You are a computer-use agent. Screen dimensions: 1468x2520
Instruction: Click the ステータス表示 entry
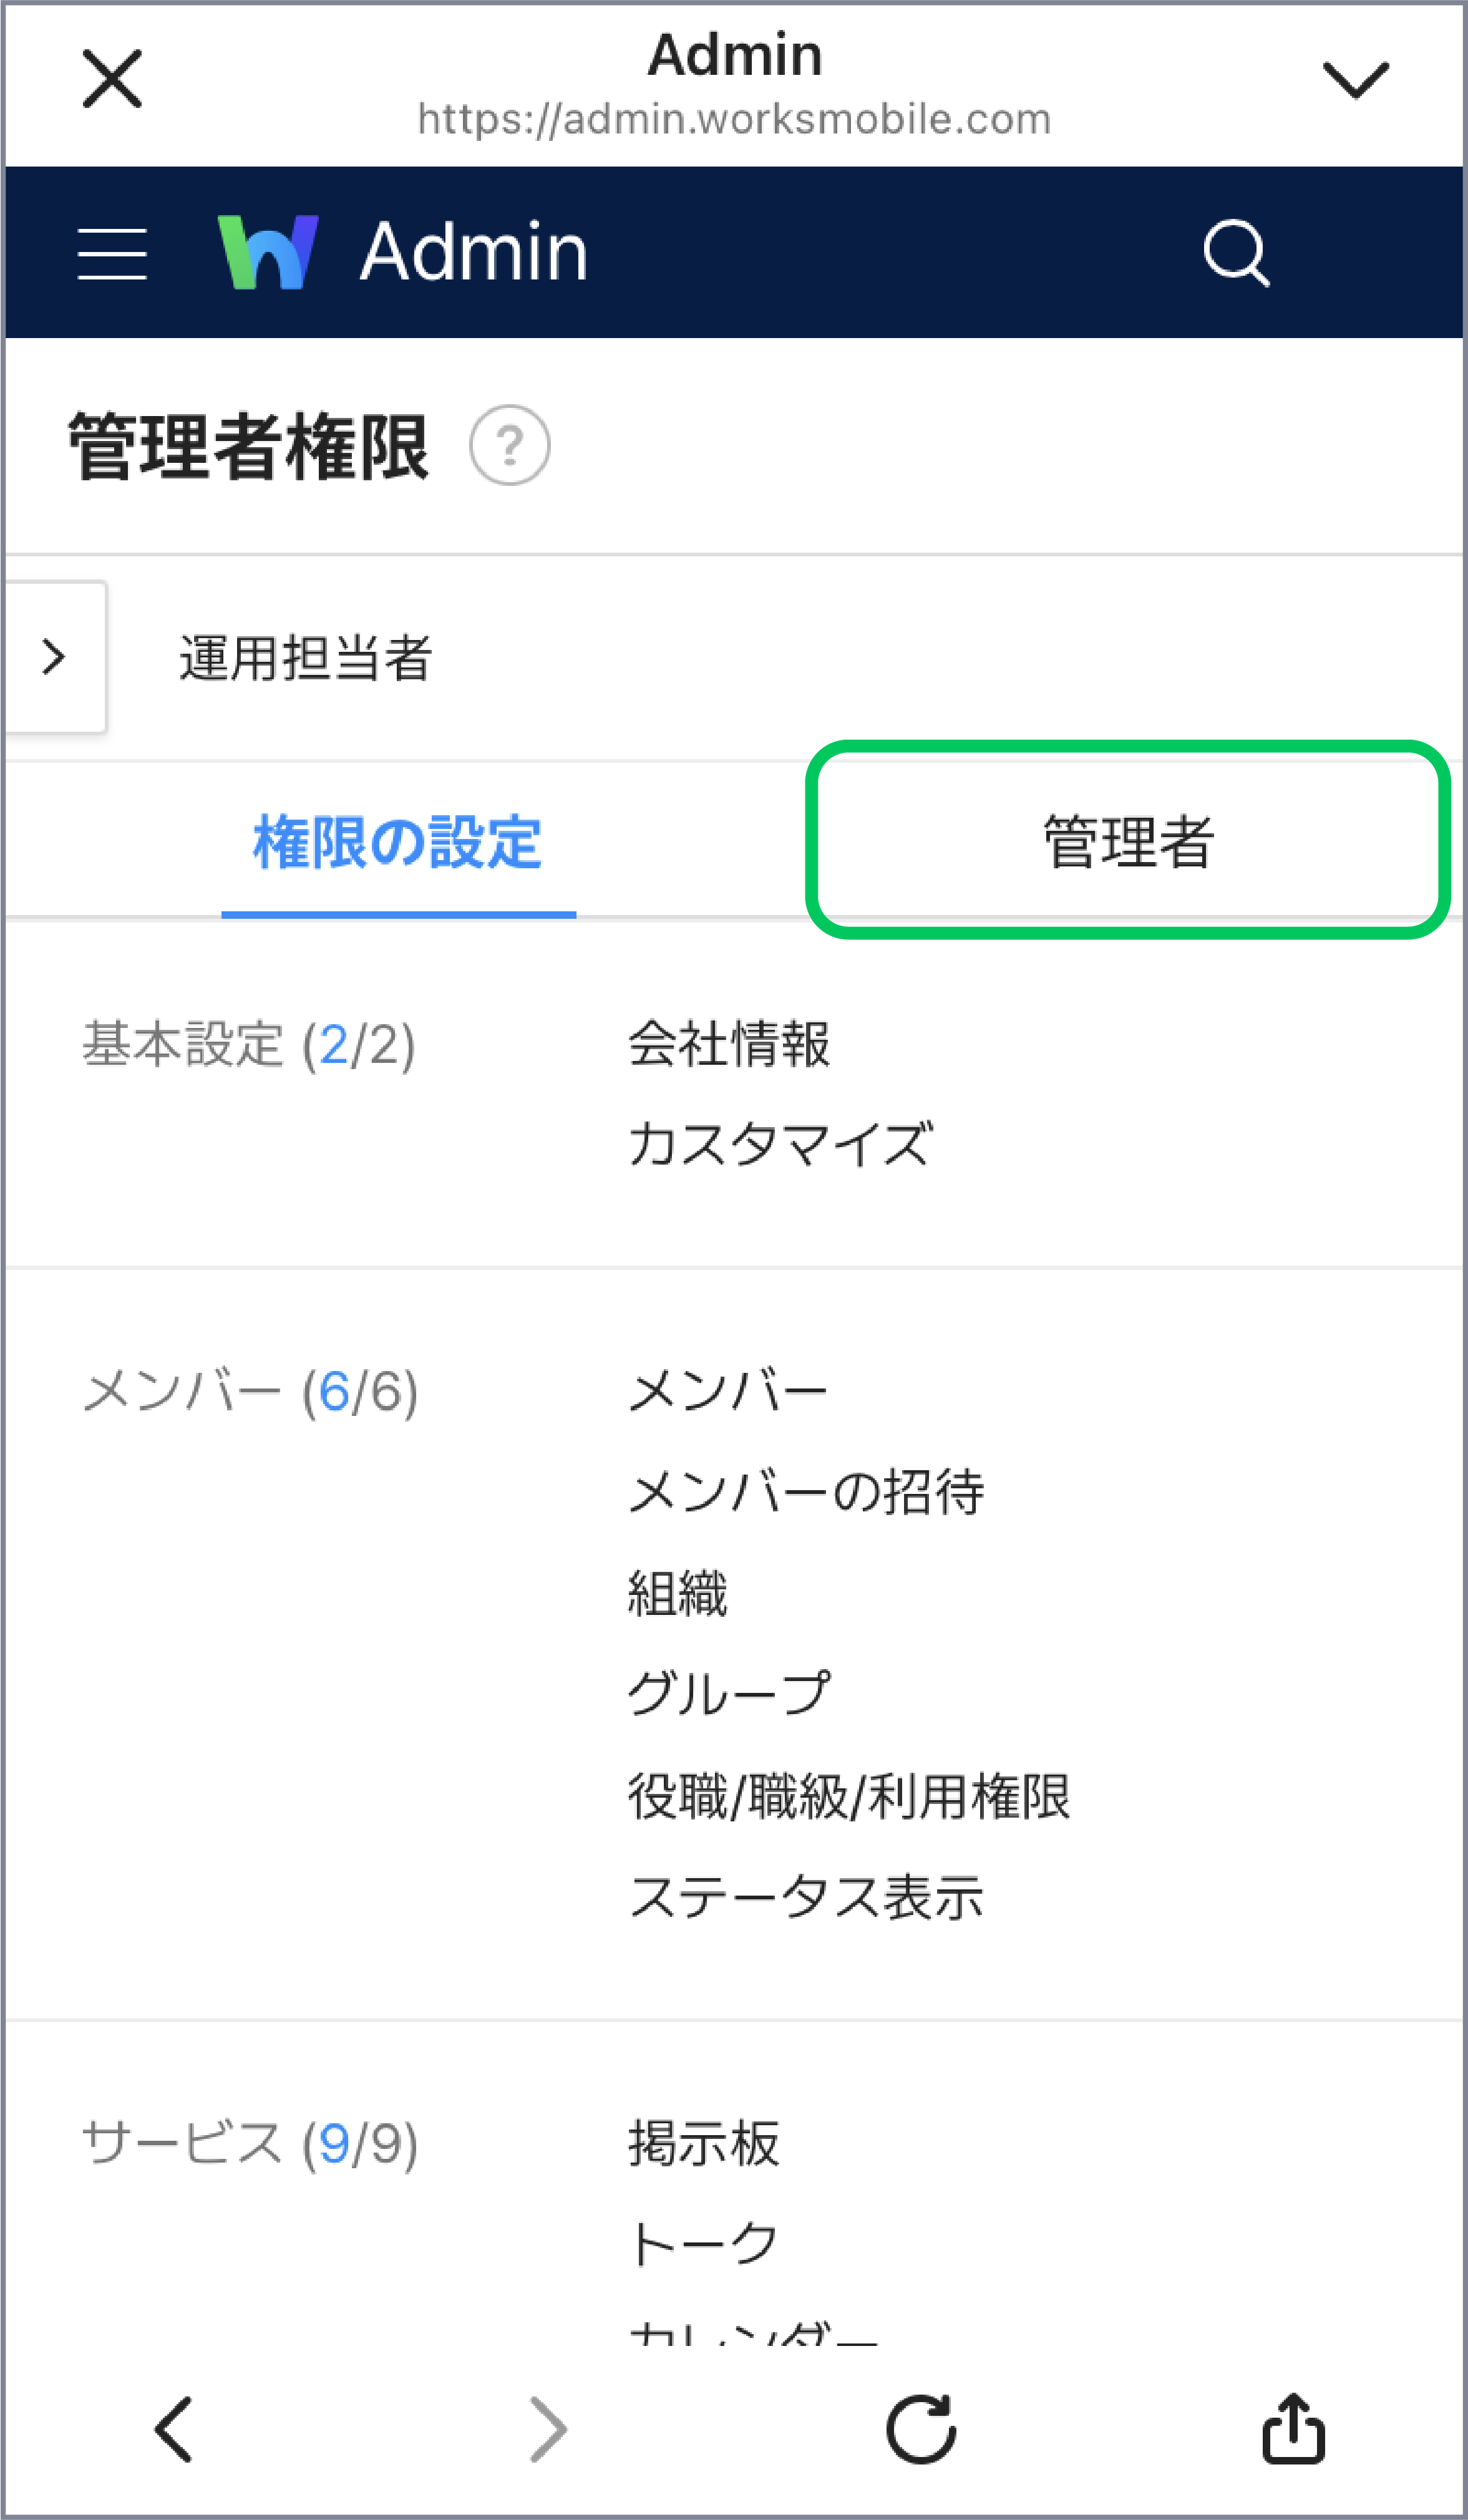806,1897
